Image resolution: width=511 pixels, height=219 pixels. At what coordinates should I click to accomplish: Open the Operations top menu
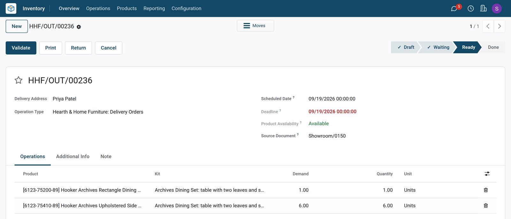pyautogui.click(x=98, y=8)
